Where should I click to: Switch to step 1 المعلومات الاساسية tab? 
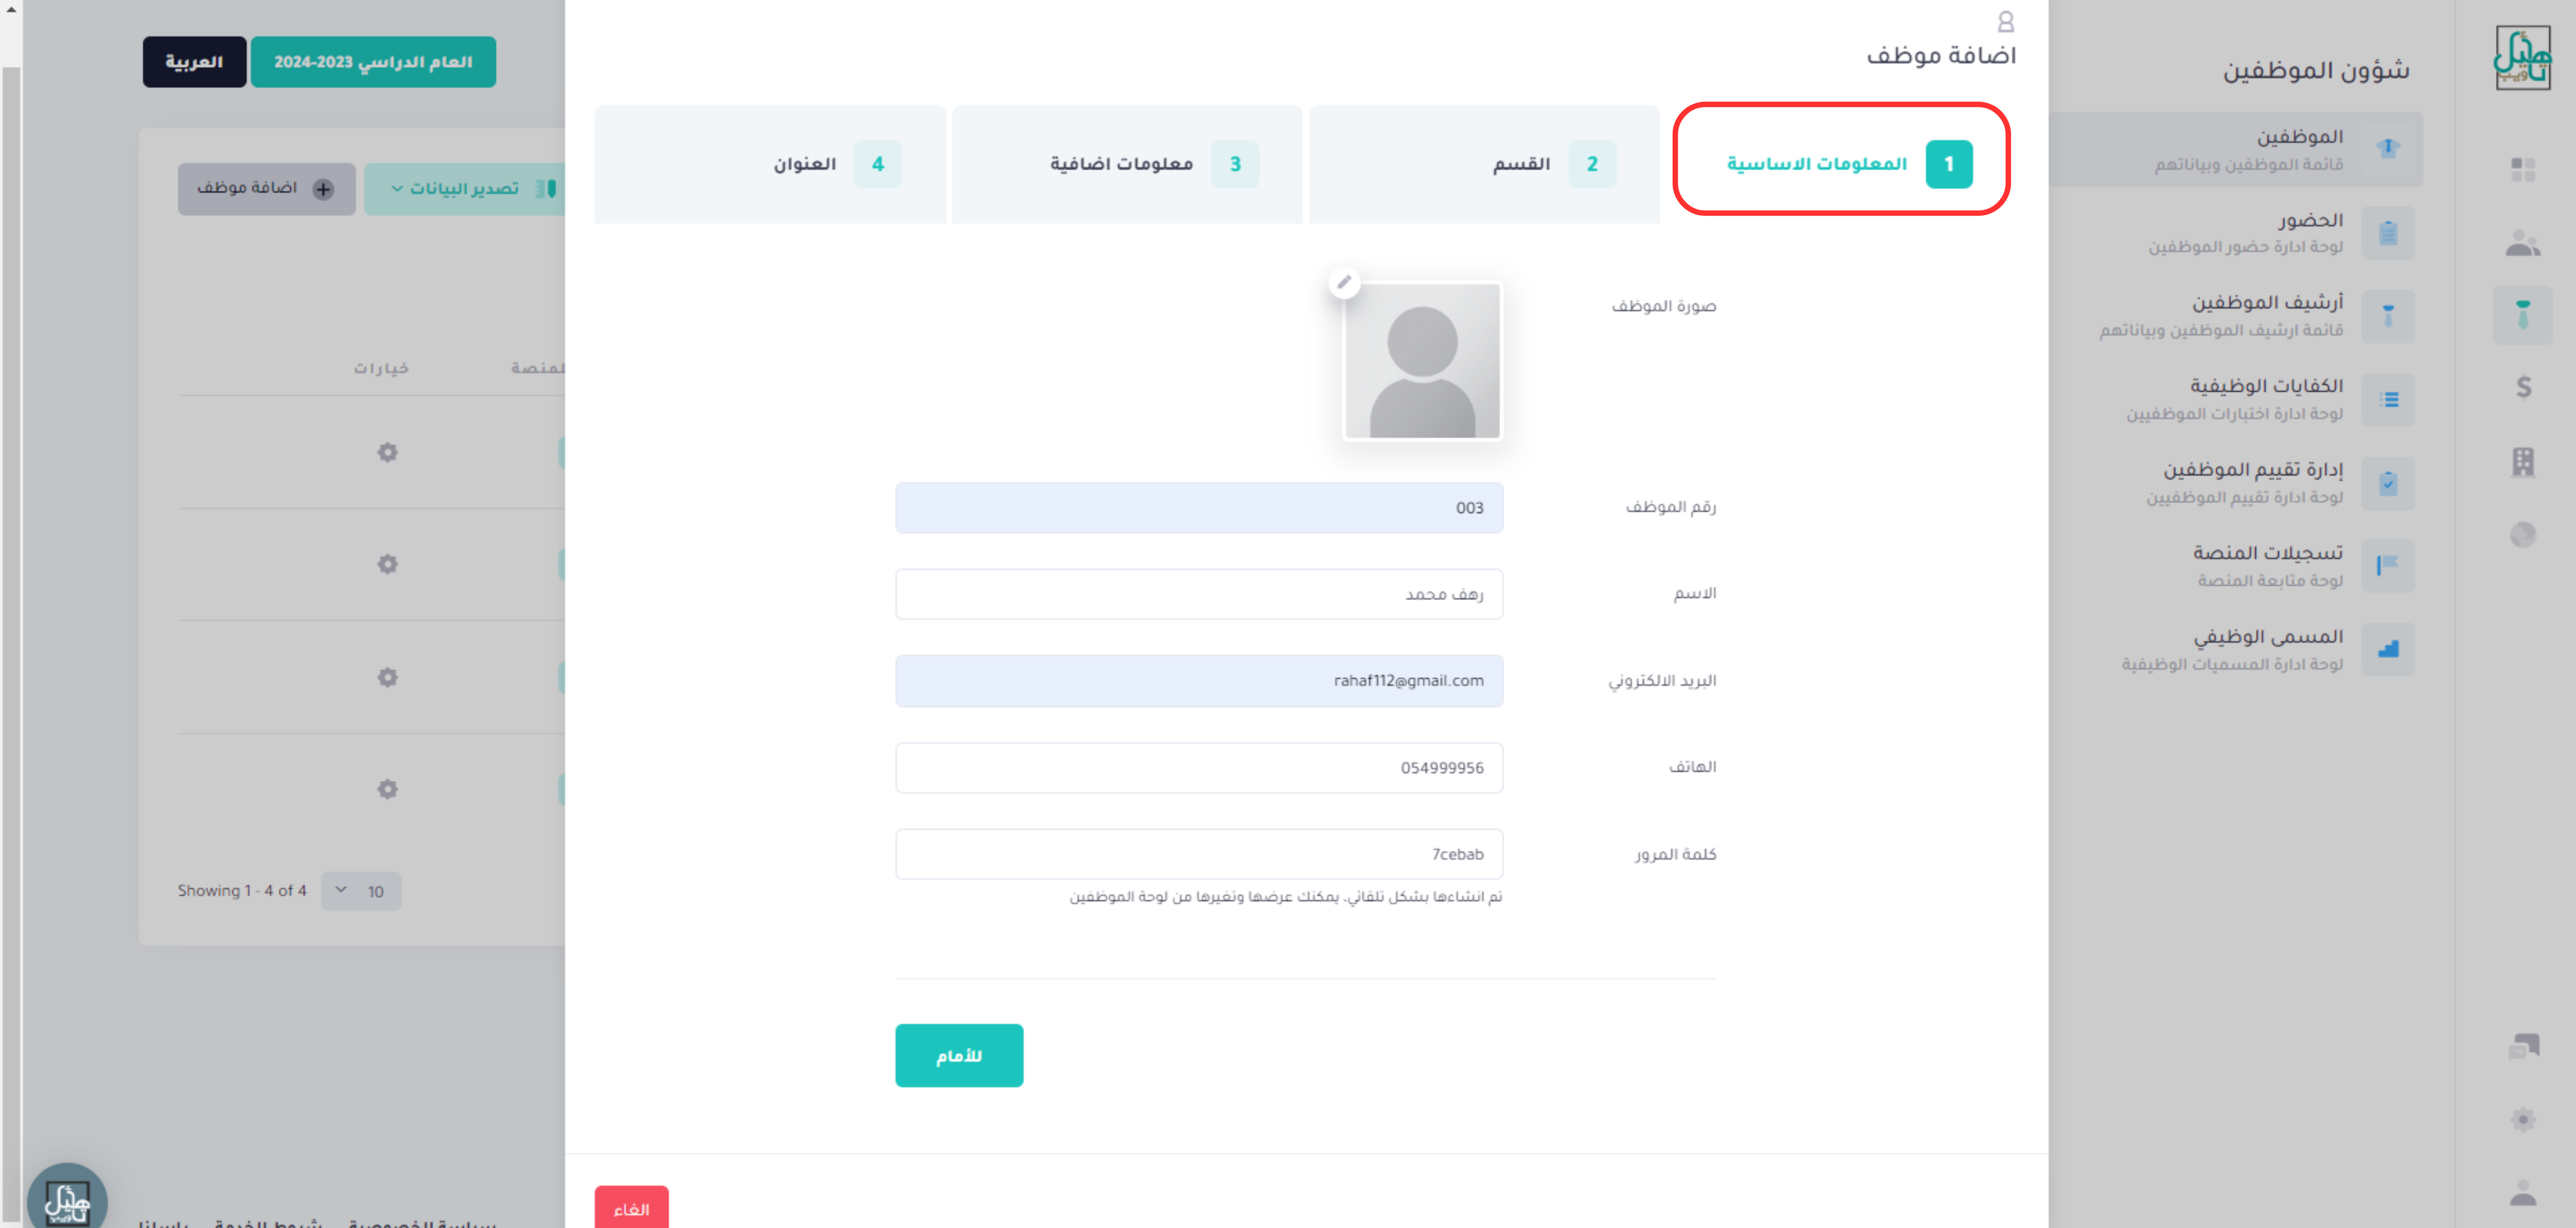pos(1841,159)
